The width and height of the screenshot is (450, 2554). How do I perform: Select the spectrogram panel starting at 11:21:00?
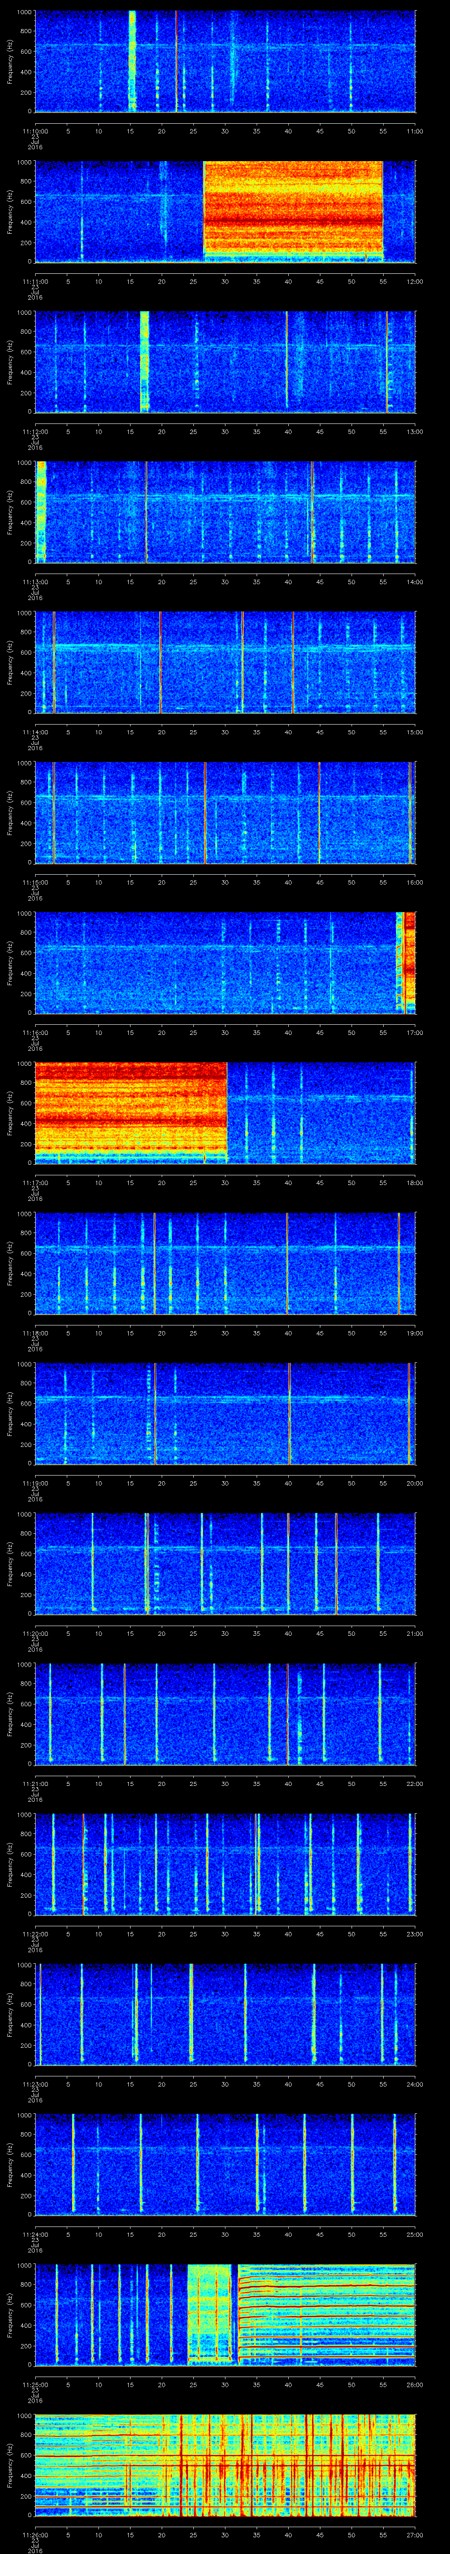[225, 1713]
